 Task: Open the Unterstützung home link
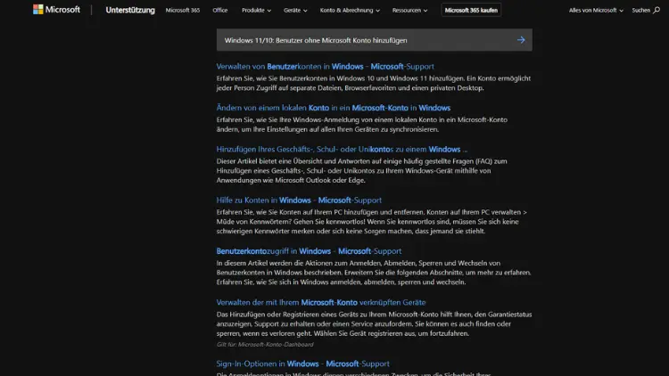click(x=130, y=10)
